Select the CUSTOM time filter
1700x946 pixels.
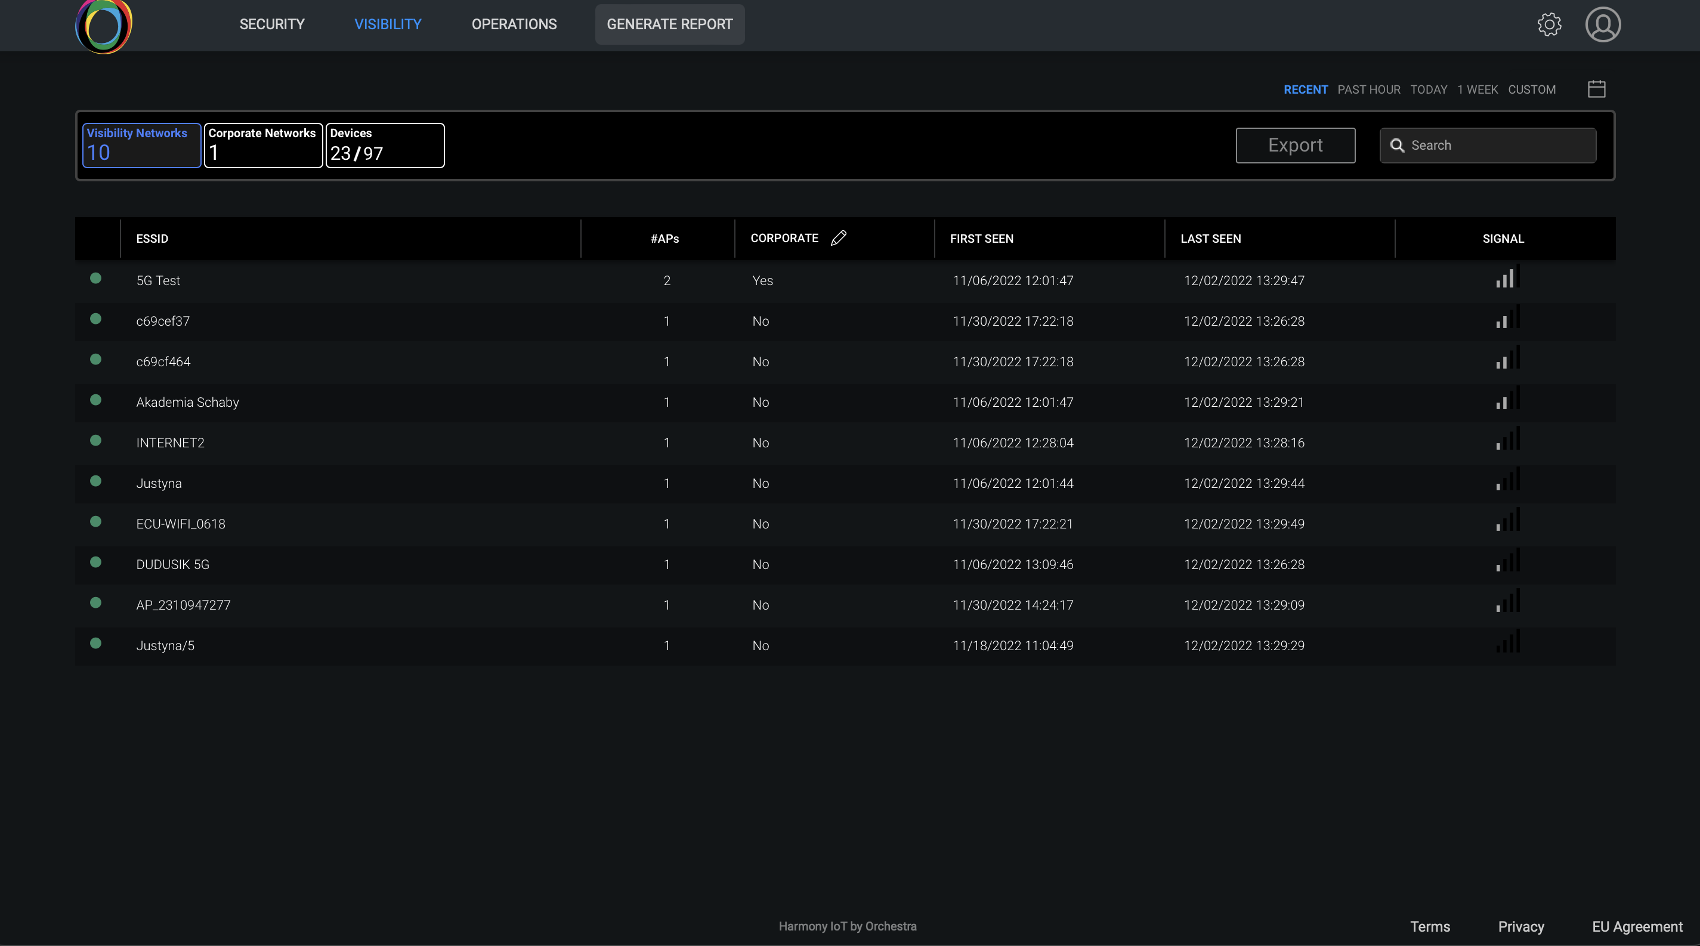coord(1532,89)
